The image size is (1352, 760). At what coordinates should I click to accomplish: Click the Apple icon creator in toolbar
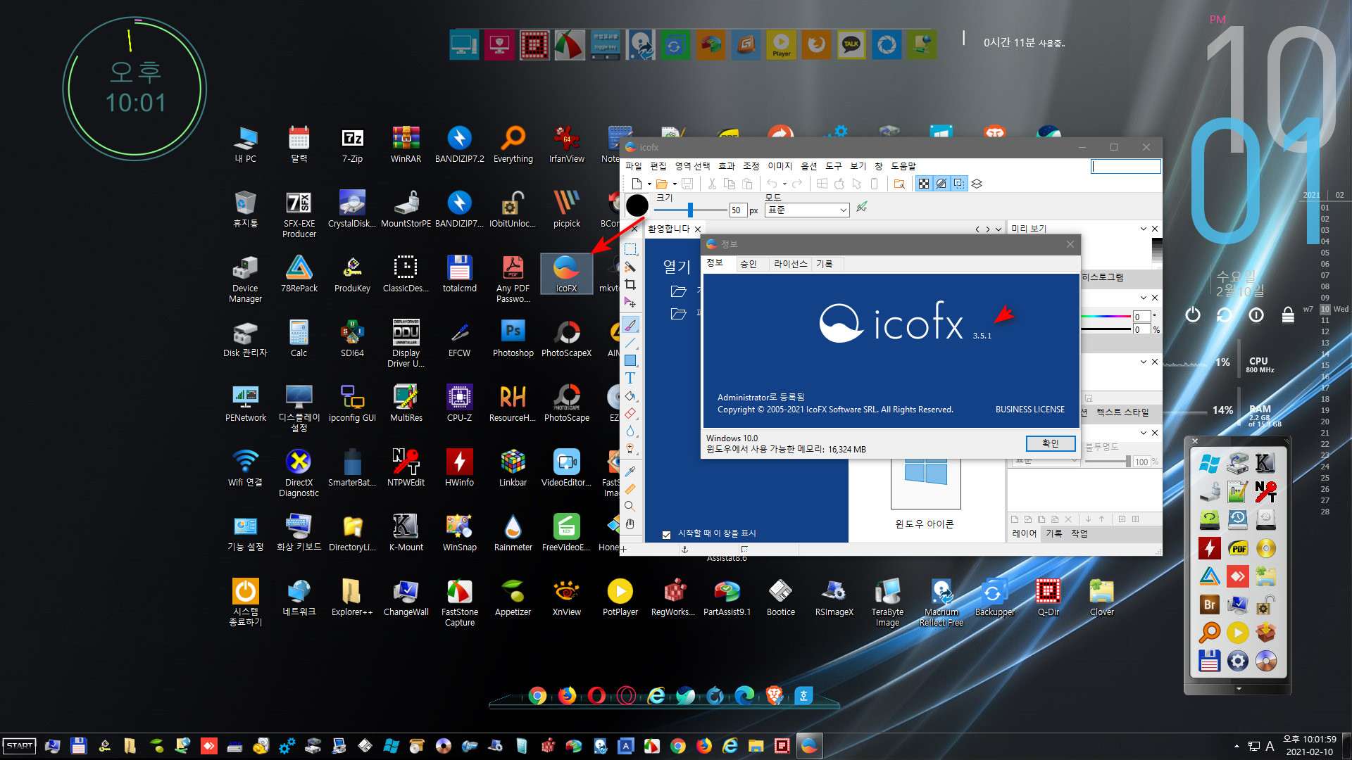pos(839,184)
